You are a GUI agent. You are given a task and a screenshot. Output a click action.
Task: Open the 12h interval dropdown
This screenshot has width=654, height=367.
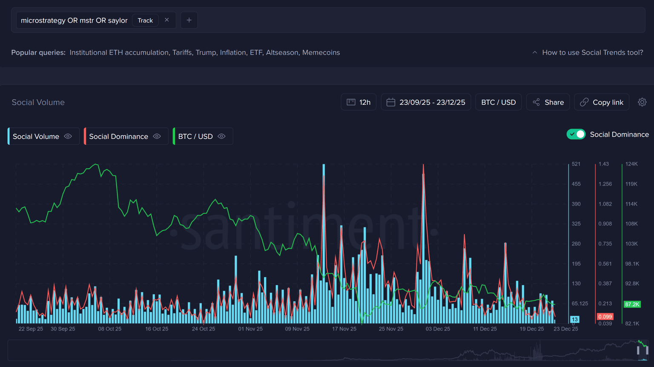tap(359, 102)
